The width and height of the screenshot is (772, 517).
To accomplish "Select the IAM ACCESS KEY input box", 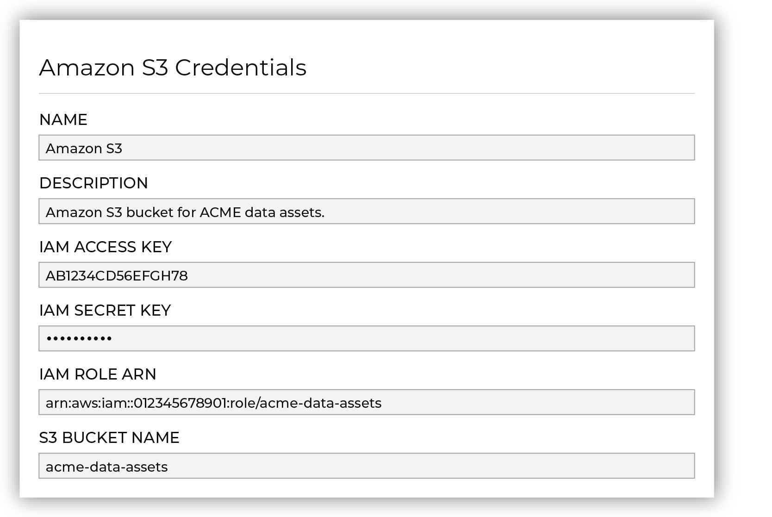I will point(367,275).
